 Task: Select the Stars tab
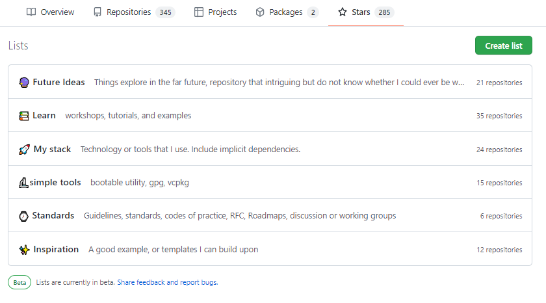click(365, 12)
